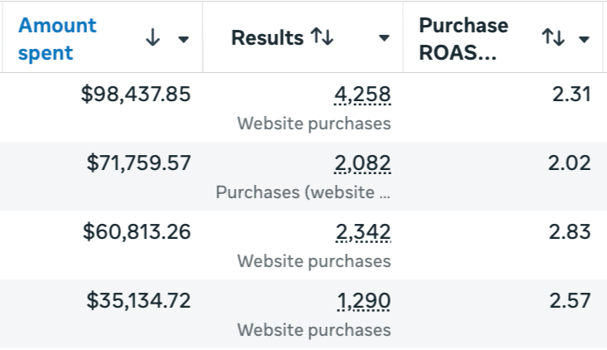Screen dimensions: 607x350
Task: Select the $60,813.26 amount cell
Action: pos(137,231)
